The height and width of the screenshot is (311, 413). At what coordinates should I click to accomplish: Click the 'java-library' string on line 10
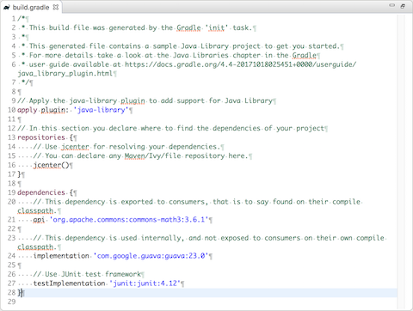102,110
